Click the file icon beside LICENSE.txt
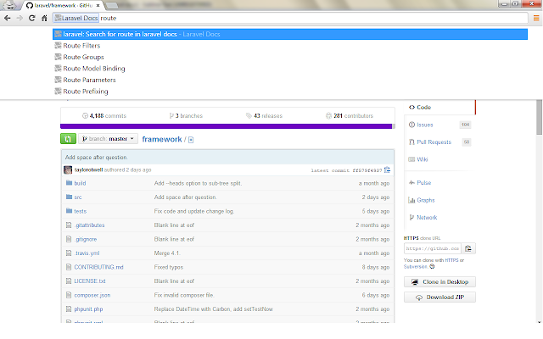 pyautogui.click(x=69, y=281)
